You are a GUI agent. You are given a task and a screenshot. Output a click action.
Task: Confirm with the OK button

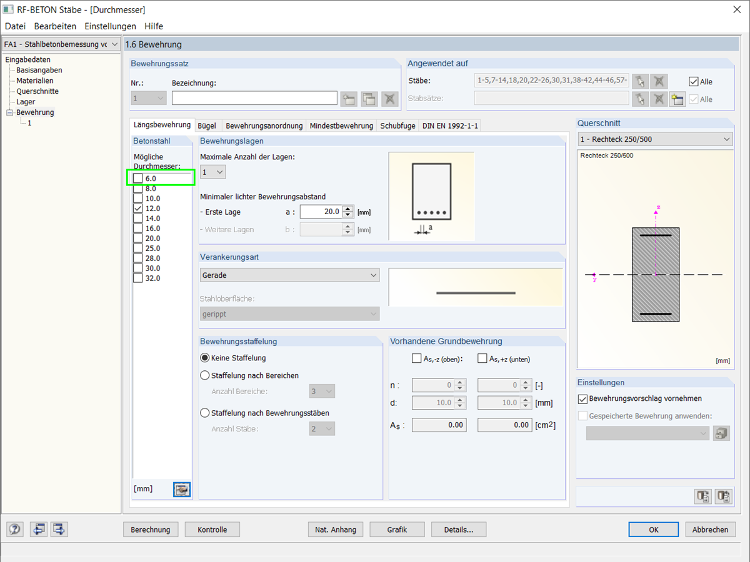(654, 530)
